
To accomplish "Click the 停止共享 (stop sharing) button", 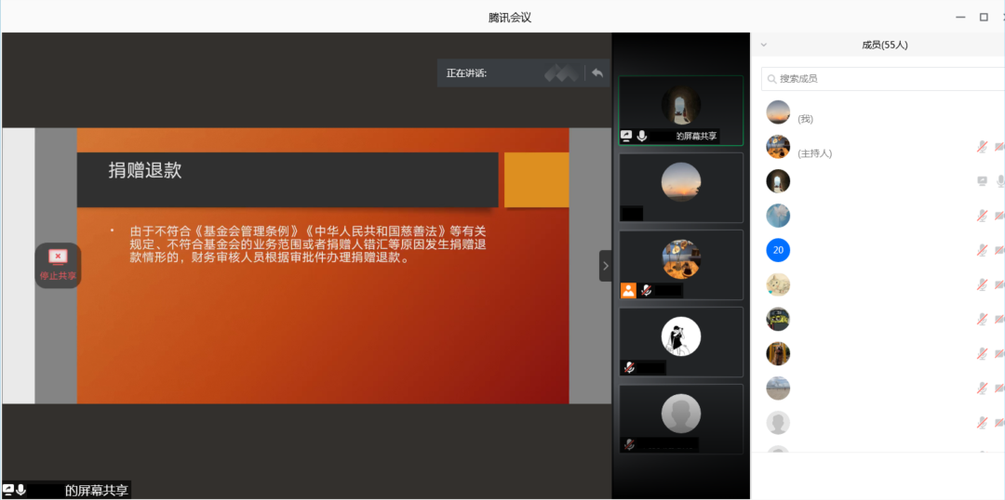I will pos(58,265).
